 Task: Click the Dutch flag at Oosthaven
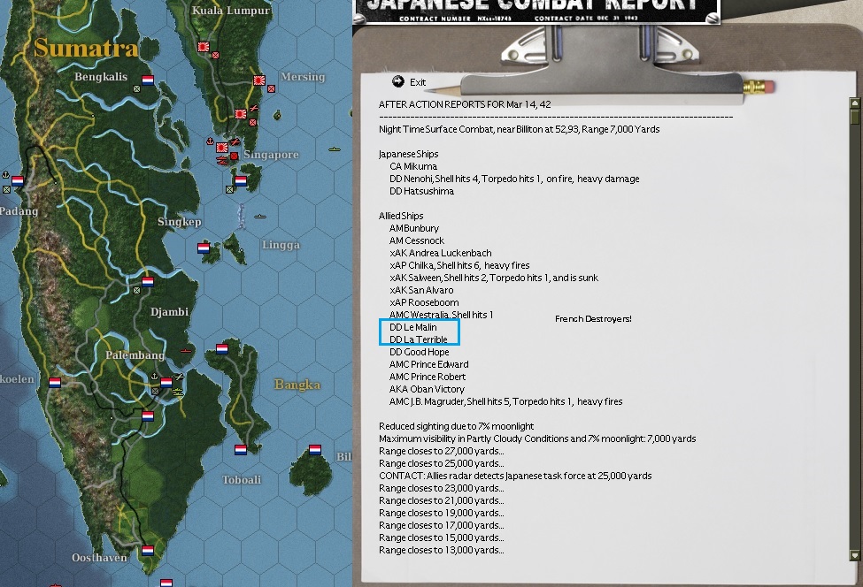tap(148, 550)
